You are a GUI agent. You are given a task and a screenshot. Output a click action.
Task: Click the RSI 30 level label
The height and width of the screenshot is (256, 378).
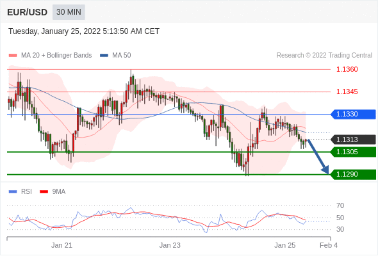[340, 229]
